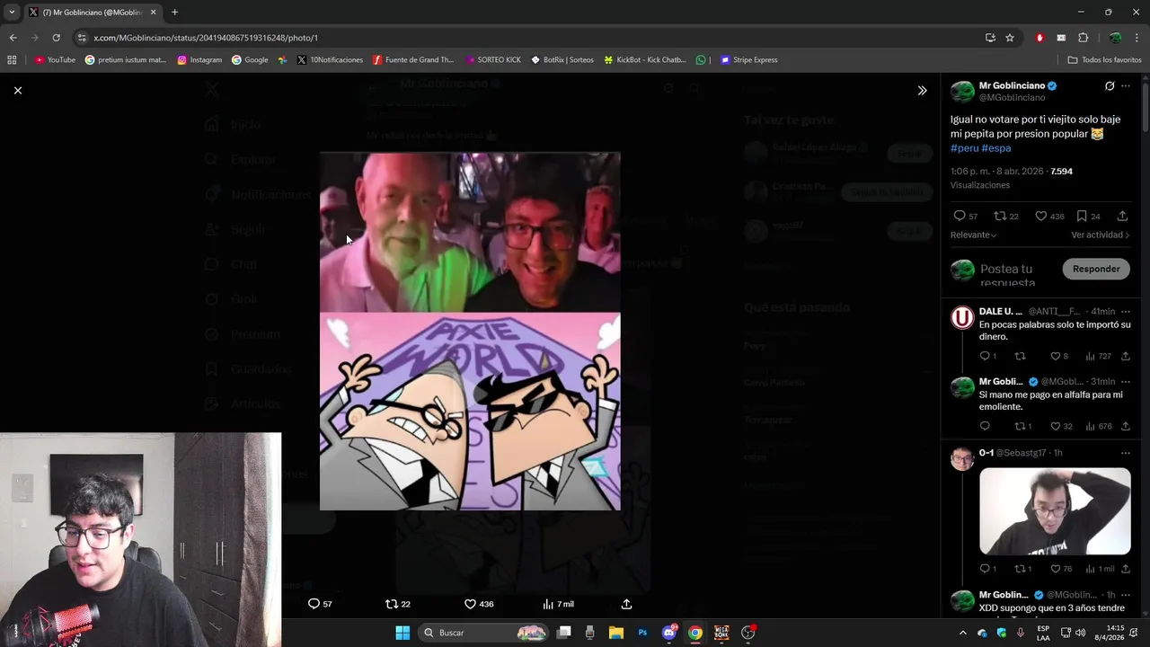The image size is (1150, 647).
Task: Reply to the DALE U. comment
Action: pos(985,356)
